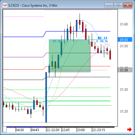The height and width of the screenshot is (135, 135).
Task: Click the 22:45 time axis label
Action: tap(66, 130)
